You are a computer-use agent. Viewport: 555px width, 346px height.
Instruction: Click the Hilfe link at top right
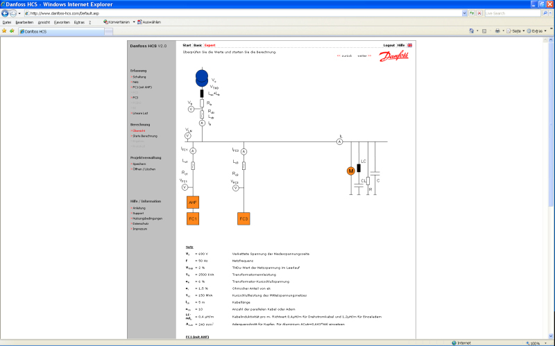401,45
